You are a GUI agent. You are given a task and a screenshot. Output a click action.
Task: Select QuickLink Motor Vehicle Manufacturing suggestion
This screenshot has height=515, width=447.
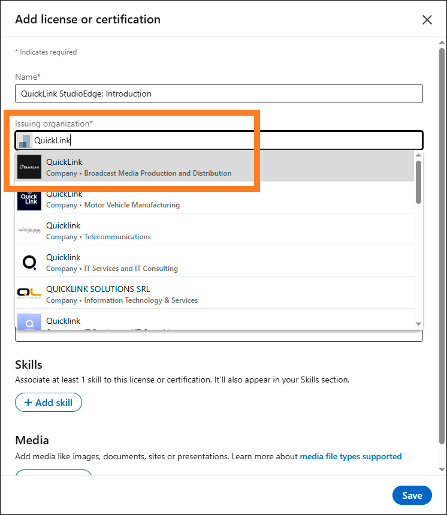point(215,198)
